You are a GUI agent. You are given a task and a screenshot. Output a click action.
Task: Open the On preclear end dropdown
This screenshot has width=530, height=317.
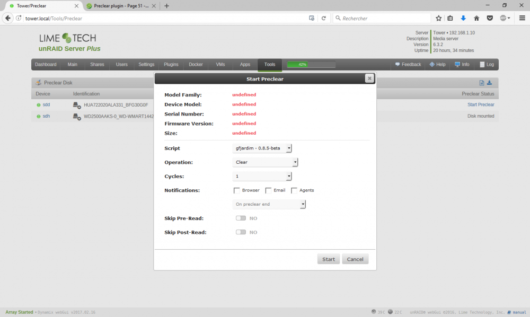coord(269,204)
